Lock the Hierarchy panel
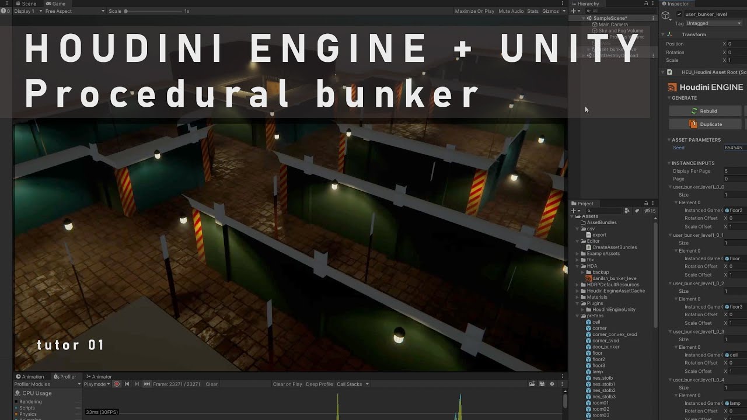747x420 pixels. tap(646, 3)
